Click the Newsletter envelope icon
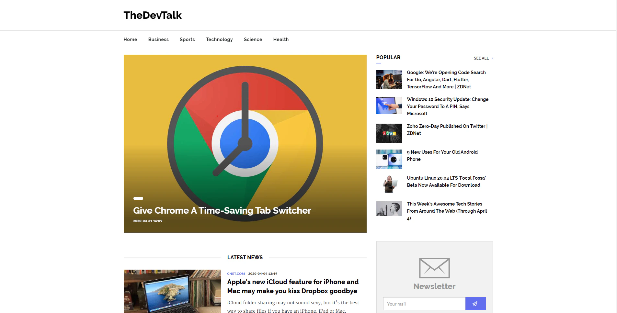Viewport: 617px width, 313px height. click(434, 268)
